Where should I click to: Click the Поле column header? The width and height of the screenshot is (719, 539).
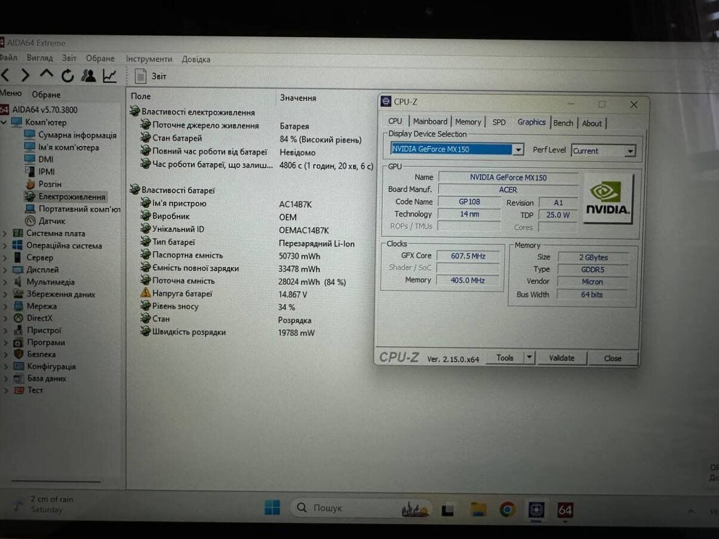click(x=141, y=96)
